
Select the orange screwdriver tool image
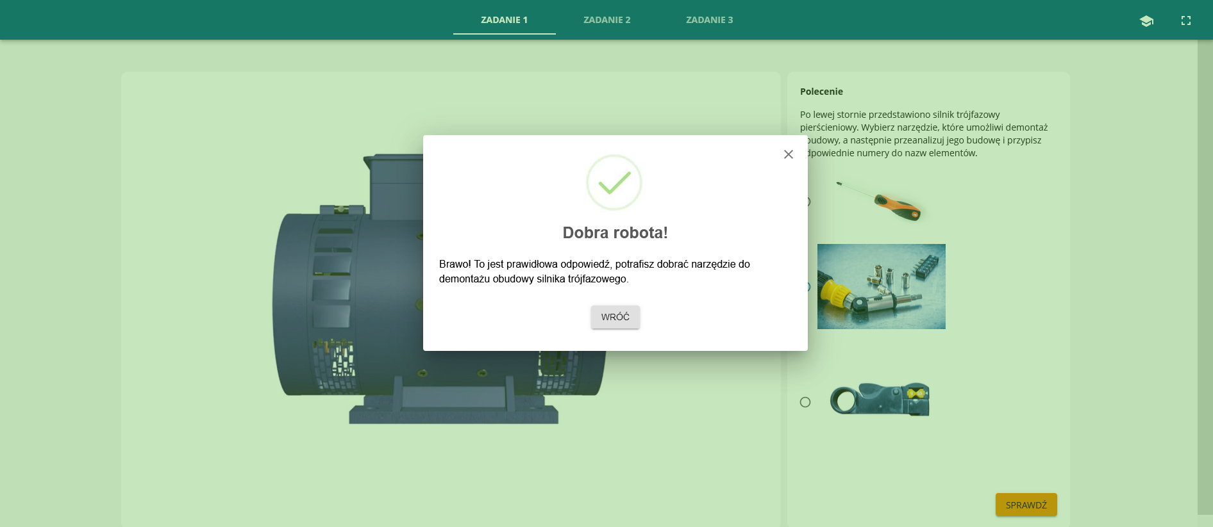(881, 201)
